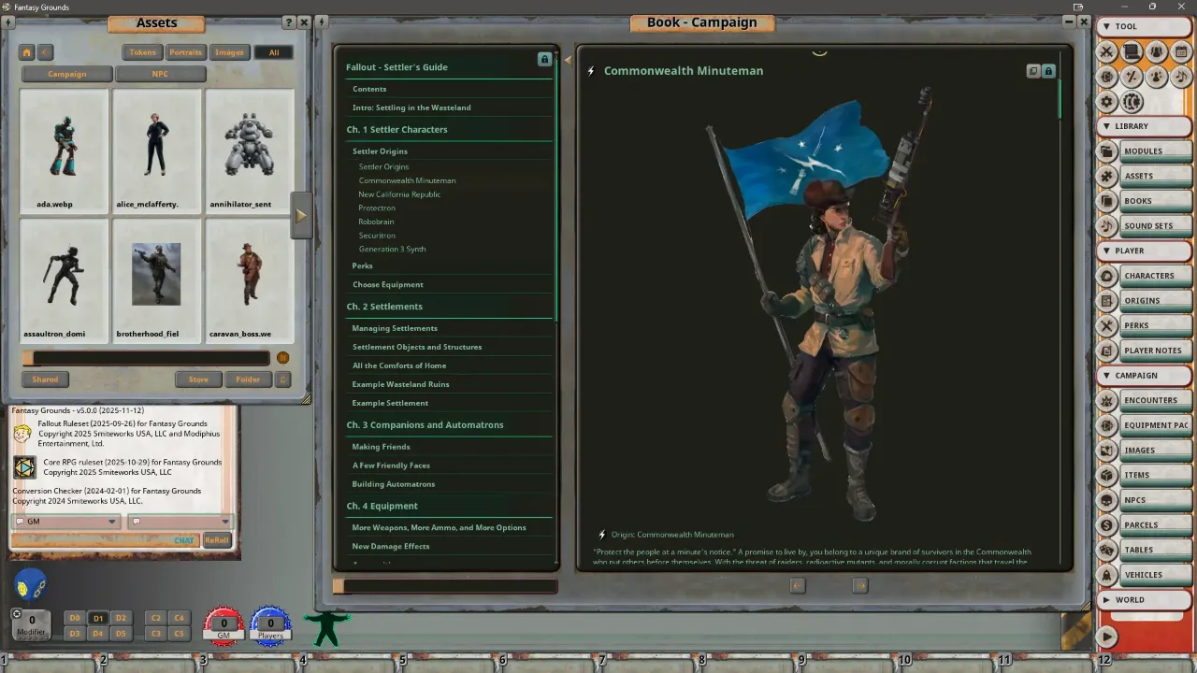
Task: Open the effects person-sparkle tool
Action: (1157, 77)
